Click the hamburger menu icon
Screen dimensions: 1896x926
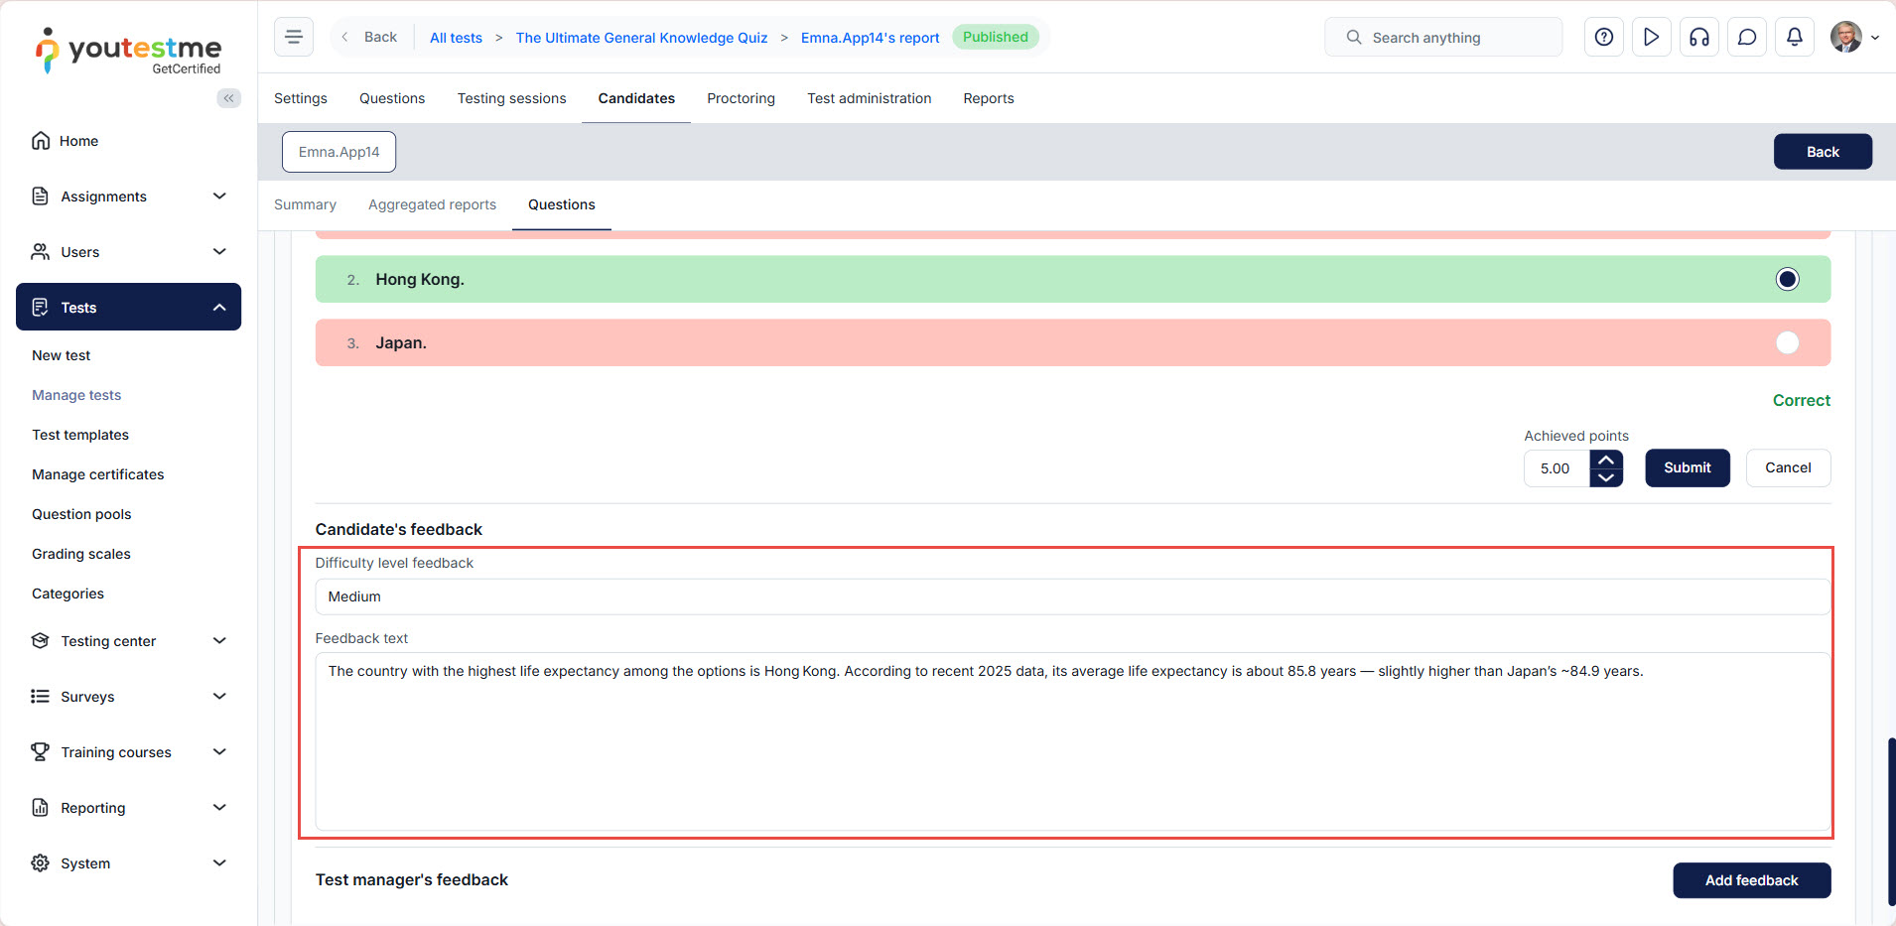point(294,37)
